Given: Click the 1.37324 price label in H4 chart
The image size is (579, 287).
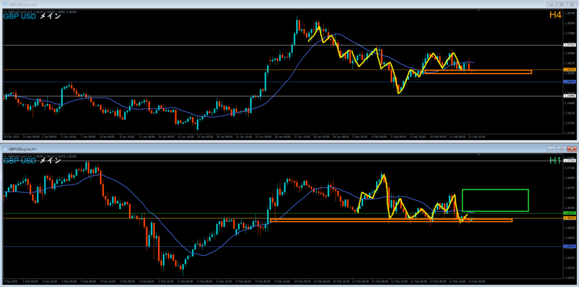Looking at the screenshot, I should [569, 45].
